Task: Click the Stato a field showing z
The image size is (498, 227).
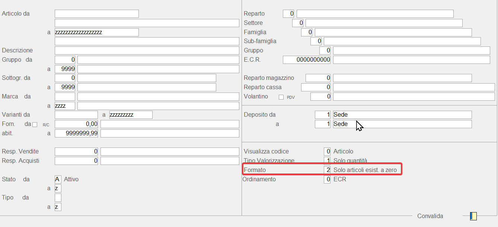Action: click(58, 188)
